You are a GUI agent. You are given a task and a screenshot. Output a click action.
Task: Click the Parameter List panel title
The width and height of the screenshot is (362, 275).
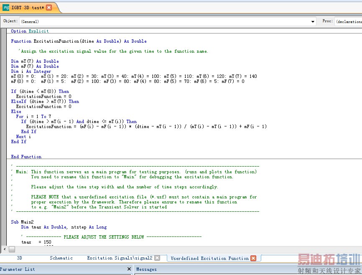click(x=17, y=269)
